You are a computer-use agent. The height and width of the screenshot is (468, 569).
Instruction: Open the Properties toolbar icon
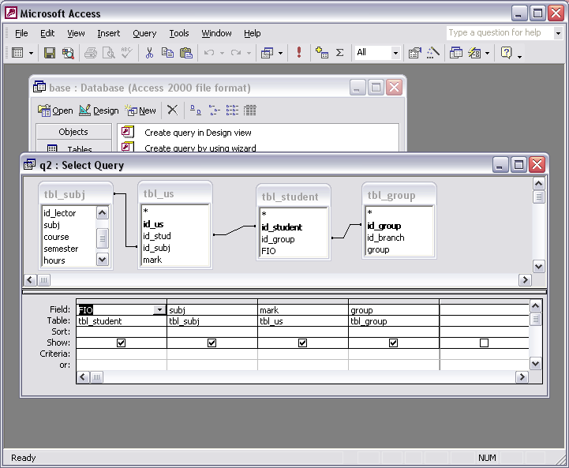[x=414, y=53]
